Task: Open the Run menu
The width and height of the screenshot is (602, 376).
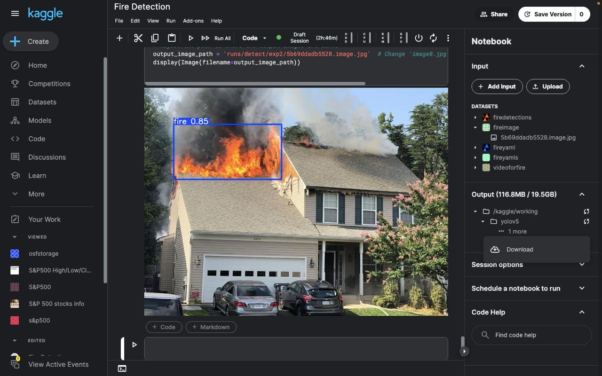Action: pos(171,21)
